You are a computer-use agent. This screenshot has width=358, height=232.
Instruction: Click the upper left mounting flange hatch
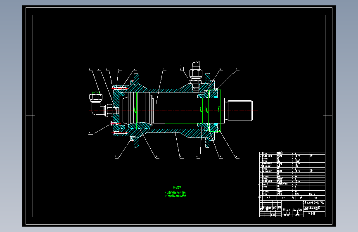(136, 79)
